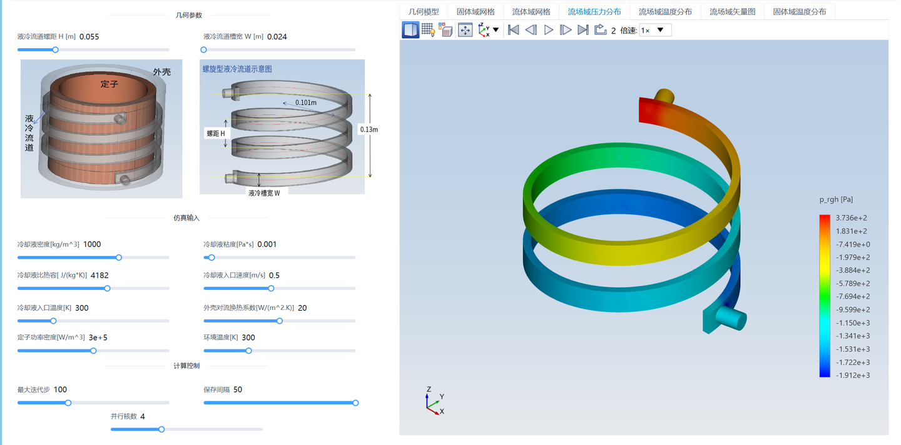Play the simulation animation
Viewport: 901px width, 445px height.
point(549,30)
